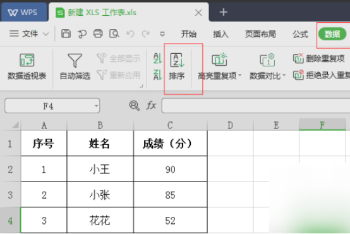The width and height of the screenshot is (350, 234).
Task: Click the cell containing 序号
Action: point(44,144)
